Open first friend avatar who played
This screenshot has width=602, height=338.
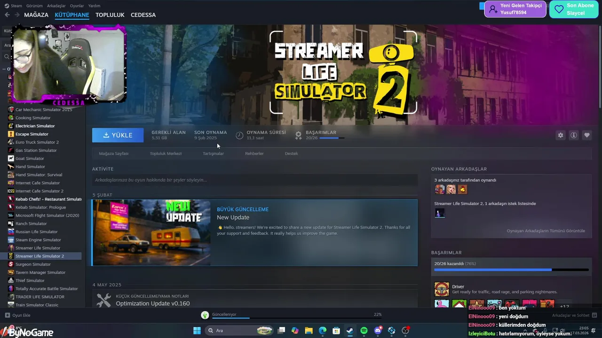pyautogui.click(x=440, y=189)
